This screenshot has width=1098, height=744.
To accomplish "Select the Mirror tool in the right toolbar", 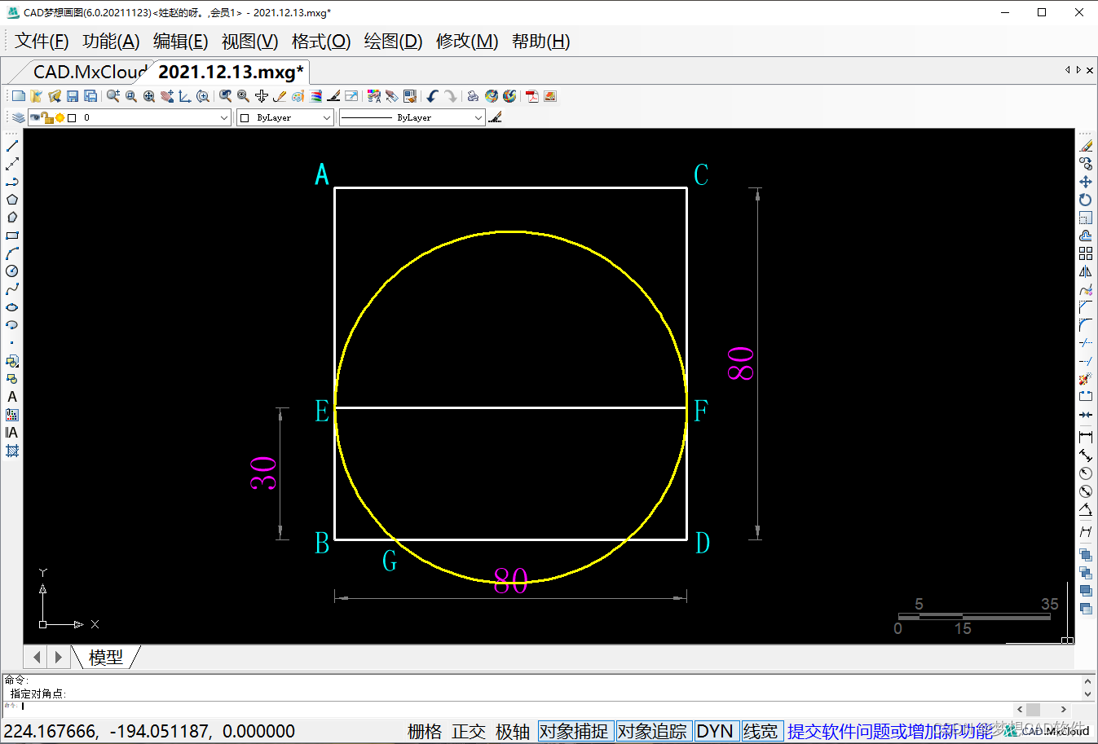I will pos(1086,271).
